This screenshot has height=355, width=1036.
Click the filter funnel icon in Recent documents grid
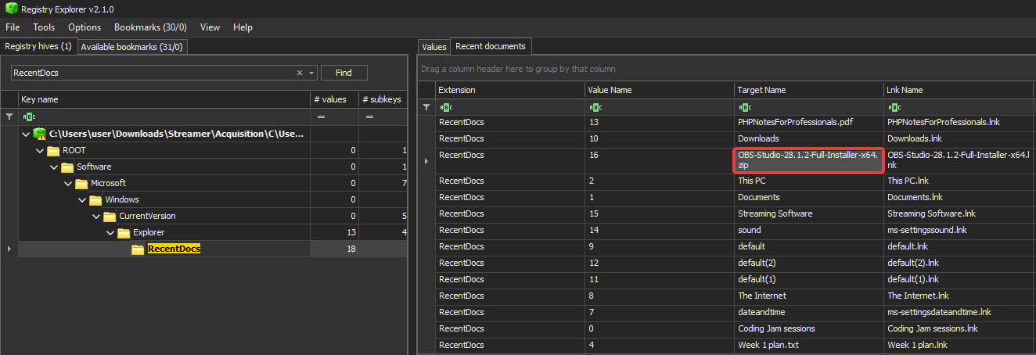tap(426, 107)
